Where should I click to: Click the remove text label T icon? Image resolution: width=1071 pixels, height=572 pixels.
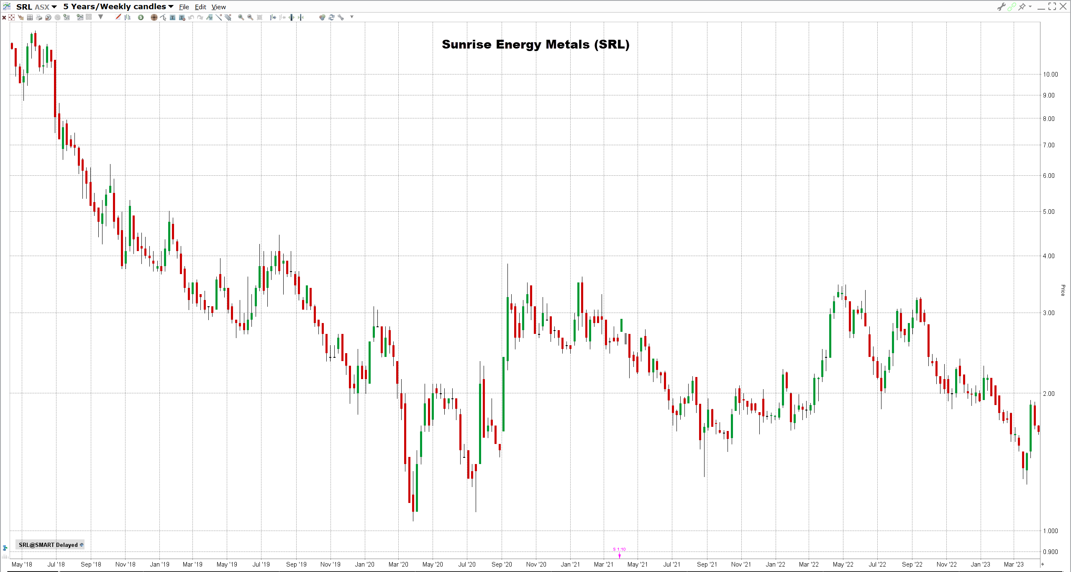[x=182, y=17]
